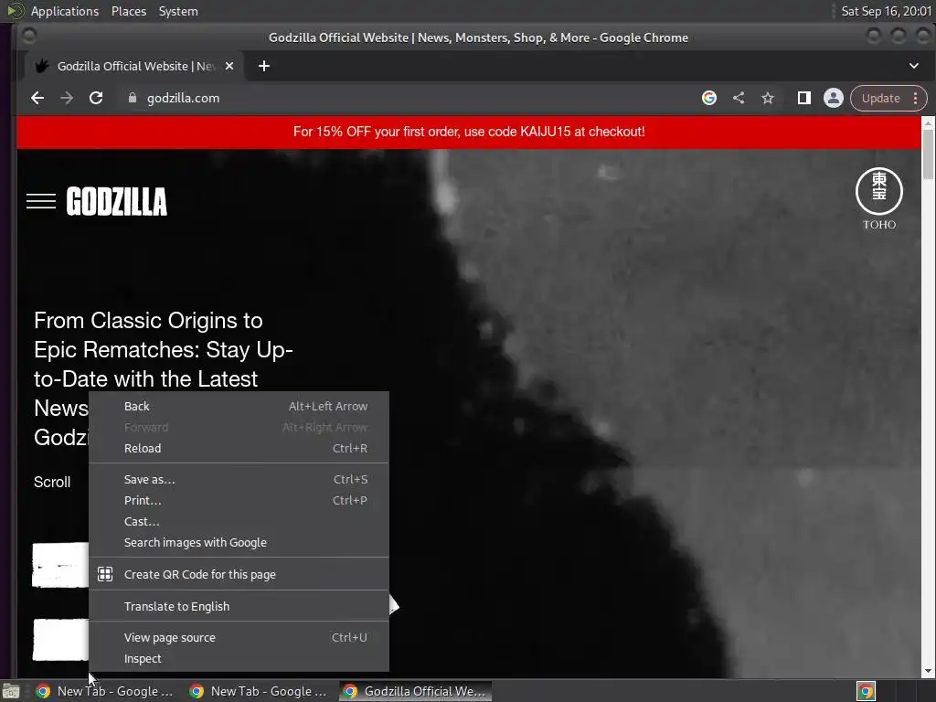Click the page vertical scrollbar thumb
Viewport: 936px width, 702px height.
click(928, 154)
